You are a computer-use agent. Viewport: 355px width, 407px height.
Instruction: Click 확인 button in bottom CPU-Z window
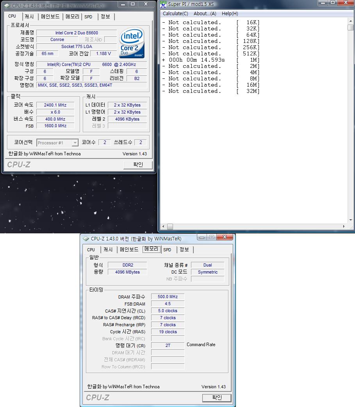pos(217,398)
